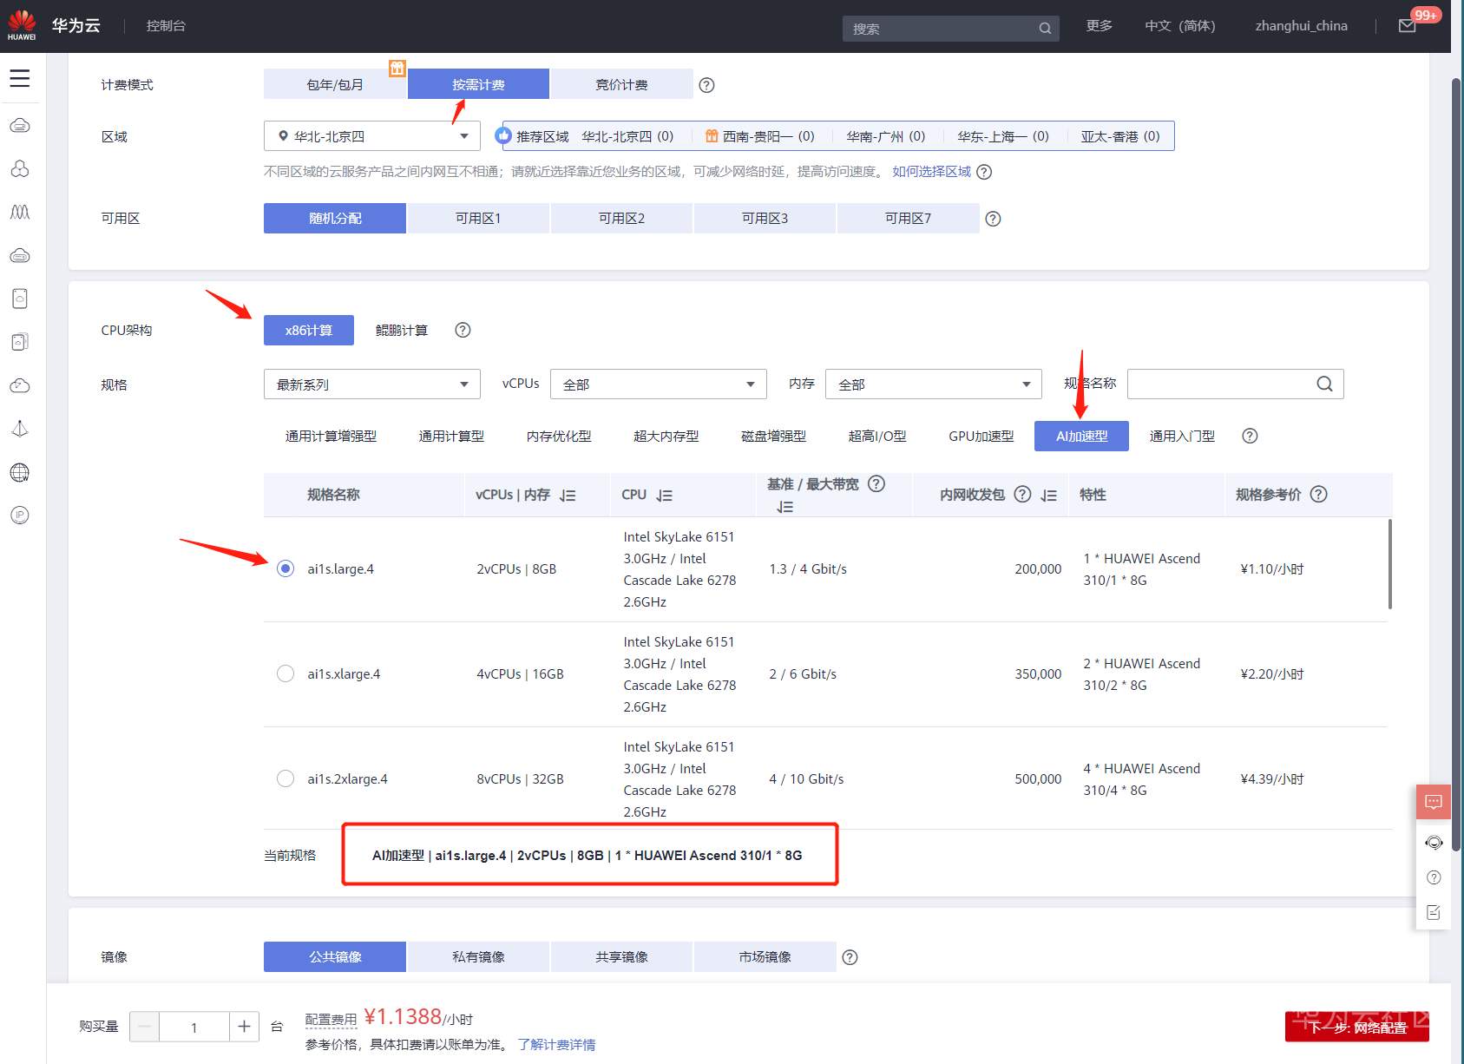Switch to GPU加速型 spec tab
The height and width of the screenshot is (1064, 1464).
(981, 436)
